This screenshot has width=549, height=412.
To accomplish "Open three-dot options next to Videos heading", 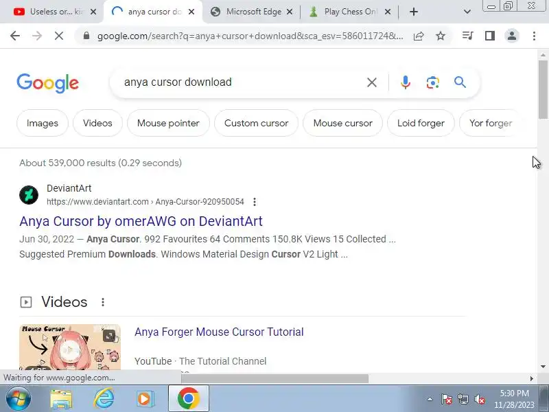I will point(102,302).
